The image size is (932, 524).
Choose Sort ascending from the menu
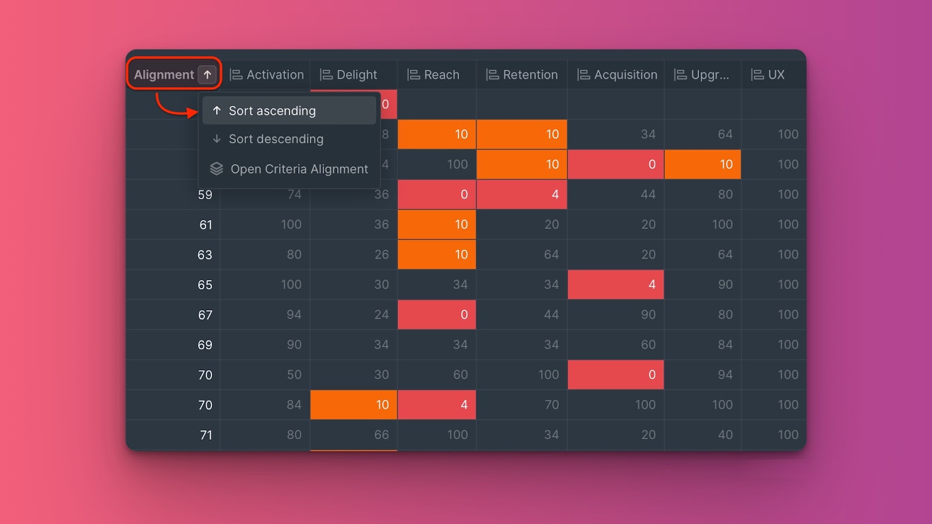pos(272,111)
